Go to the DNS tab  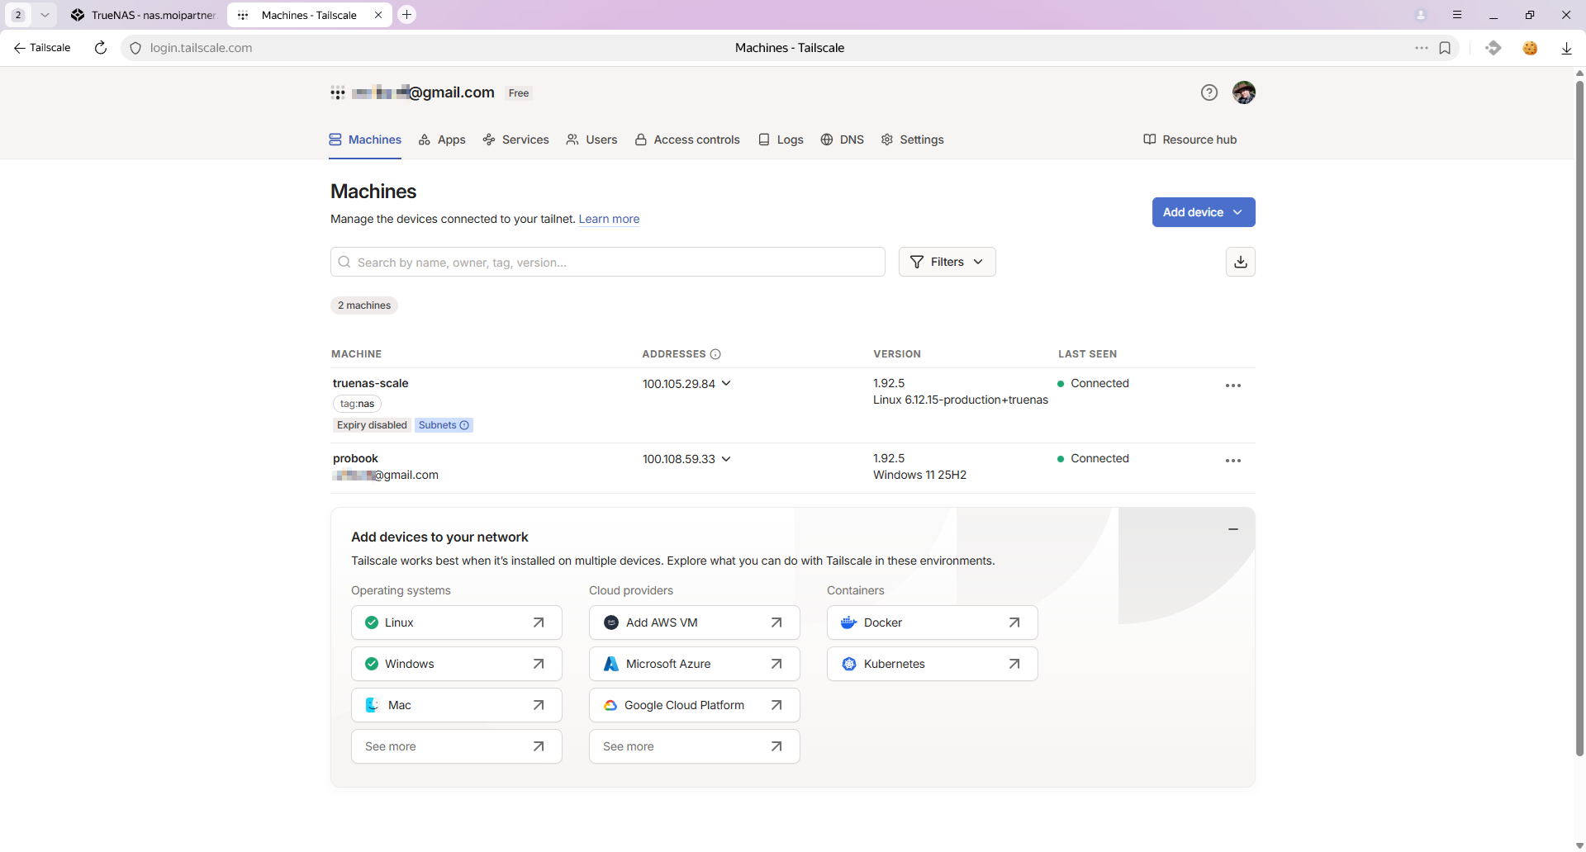[x=843, y=140]
